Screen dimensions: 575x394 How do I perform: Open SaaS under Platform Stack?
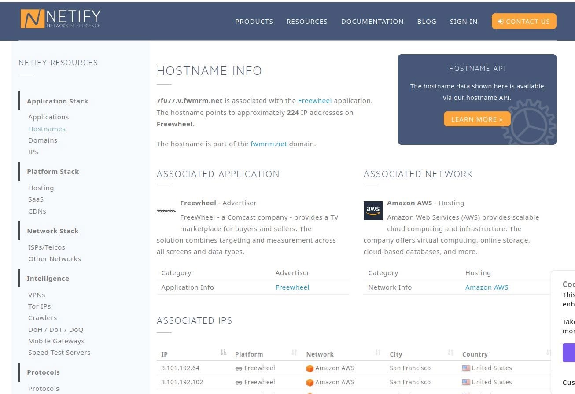(36, 199)
